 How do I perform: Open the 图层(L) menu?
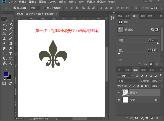click(x=42, y=2)
